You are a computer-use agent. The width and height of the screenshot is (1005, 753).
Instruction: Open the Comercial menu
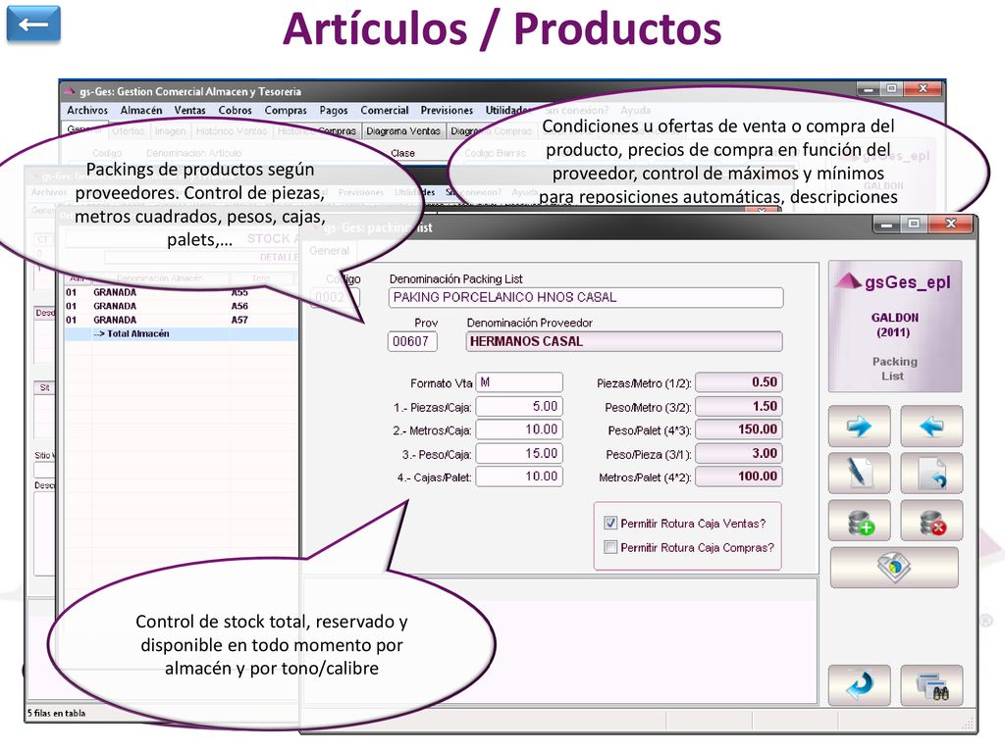pos(384,110)
